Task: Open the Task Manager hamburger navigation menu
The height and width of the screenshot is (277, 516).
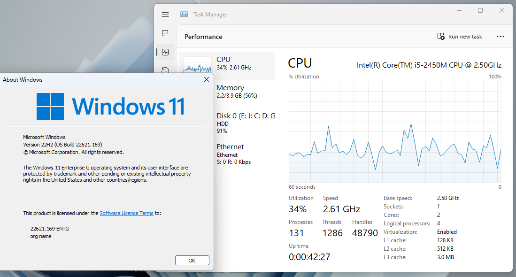Action: [165, 15]
